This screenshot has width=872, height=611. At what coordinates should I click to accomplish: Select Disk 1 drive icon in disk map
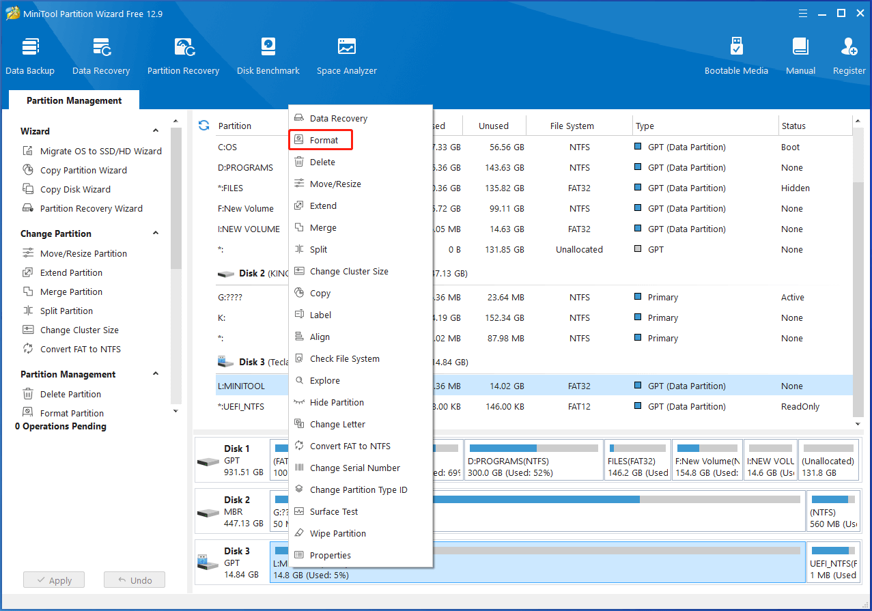coord(208,461)
